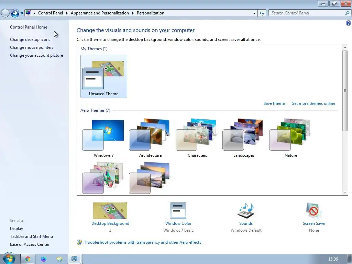Screen dimensions: 352x264
Task: Open the Sounds keyboard icon
Action: pyautogui.click(x=246, y=211)
